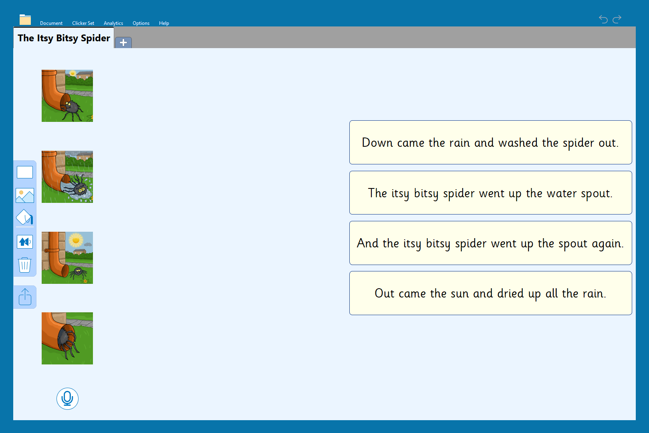This screenshot has height=433, width=649.
Task: Click the share export icon
Action: pyautogui.click(x=25, y=297)
